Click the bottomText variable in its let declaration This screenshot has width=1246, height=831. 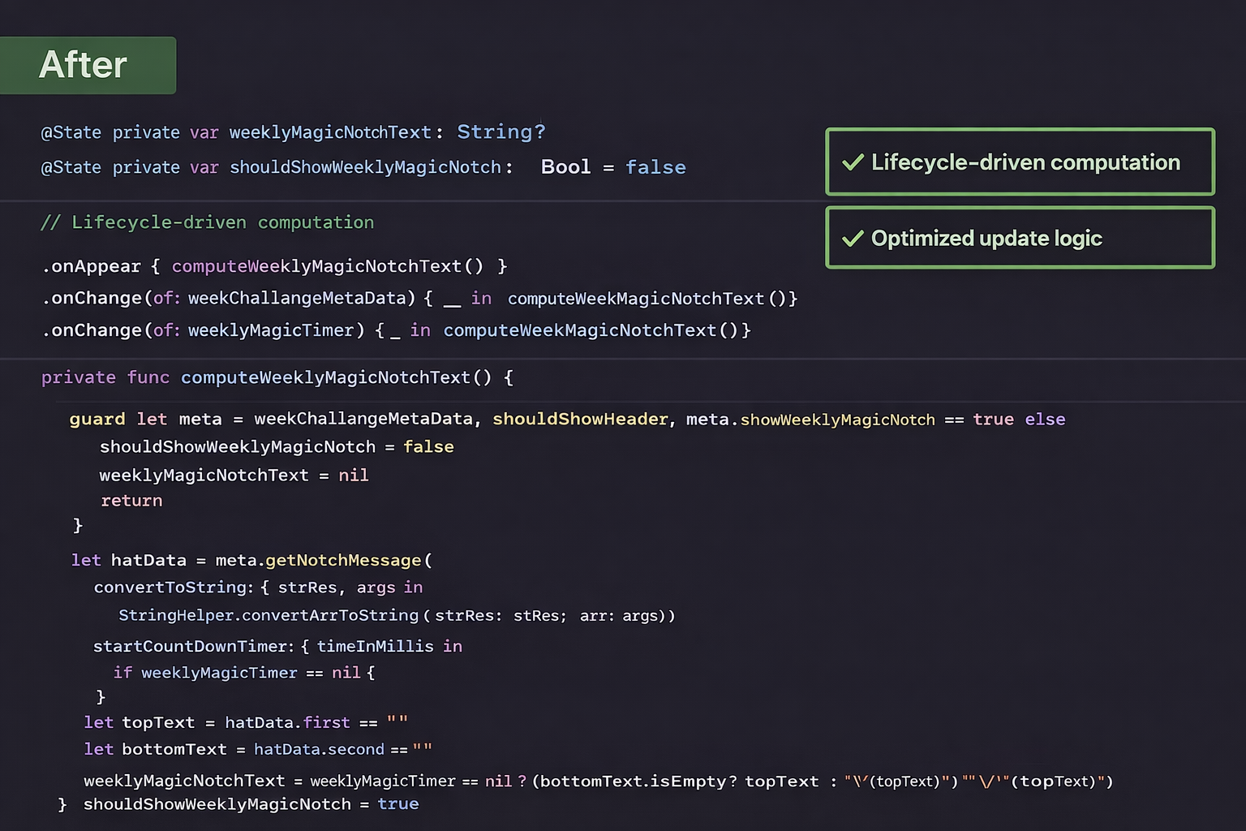(x=174, y=749)
